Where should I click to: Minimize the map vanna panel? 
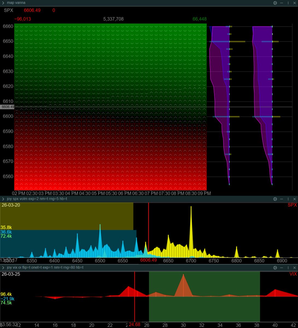click(x=282, y=3)
